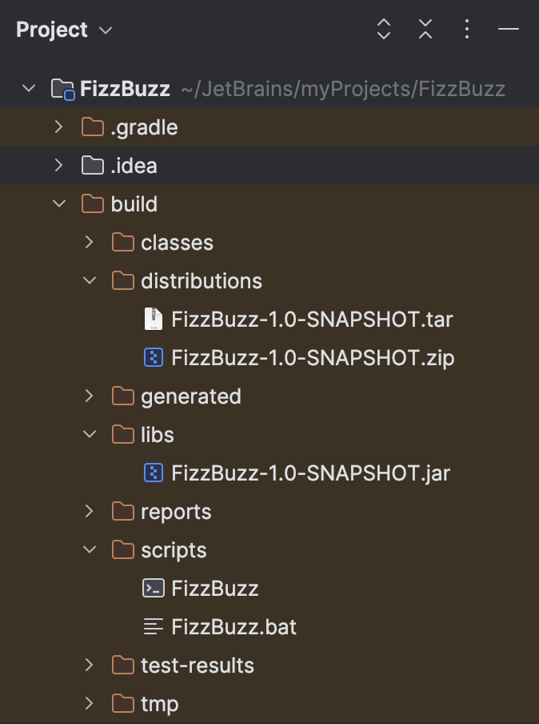Expand the .gradle folder
The image size is (539, 724).
pyautogui.click(x=58, y=127)
